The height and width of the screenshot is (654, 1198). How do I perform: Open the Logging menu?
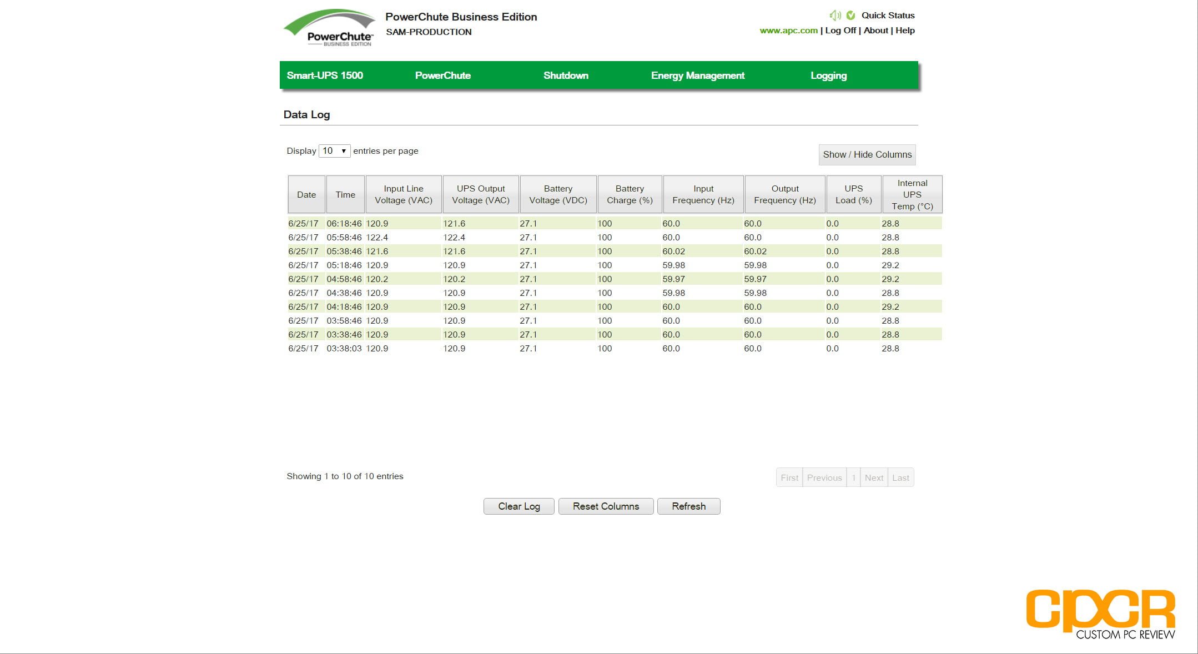pyautogui.click(x=828, y=76)
